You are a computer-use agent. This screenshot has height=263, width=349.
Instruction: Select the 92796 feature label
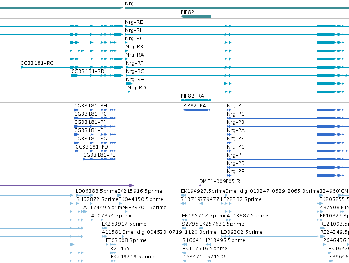coord(190,224)
